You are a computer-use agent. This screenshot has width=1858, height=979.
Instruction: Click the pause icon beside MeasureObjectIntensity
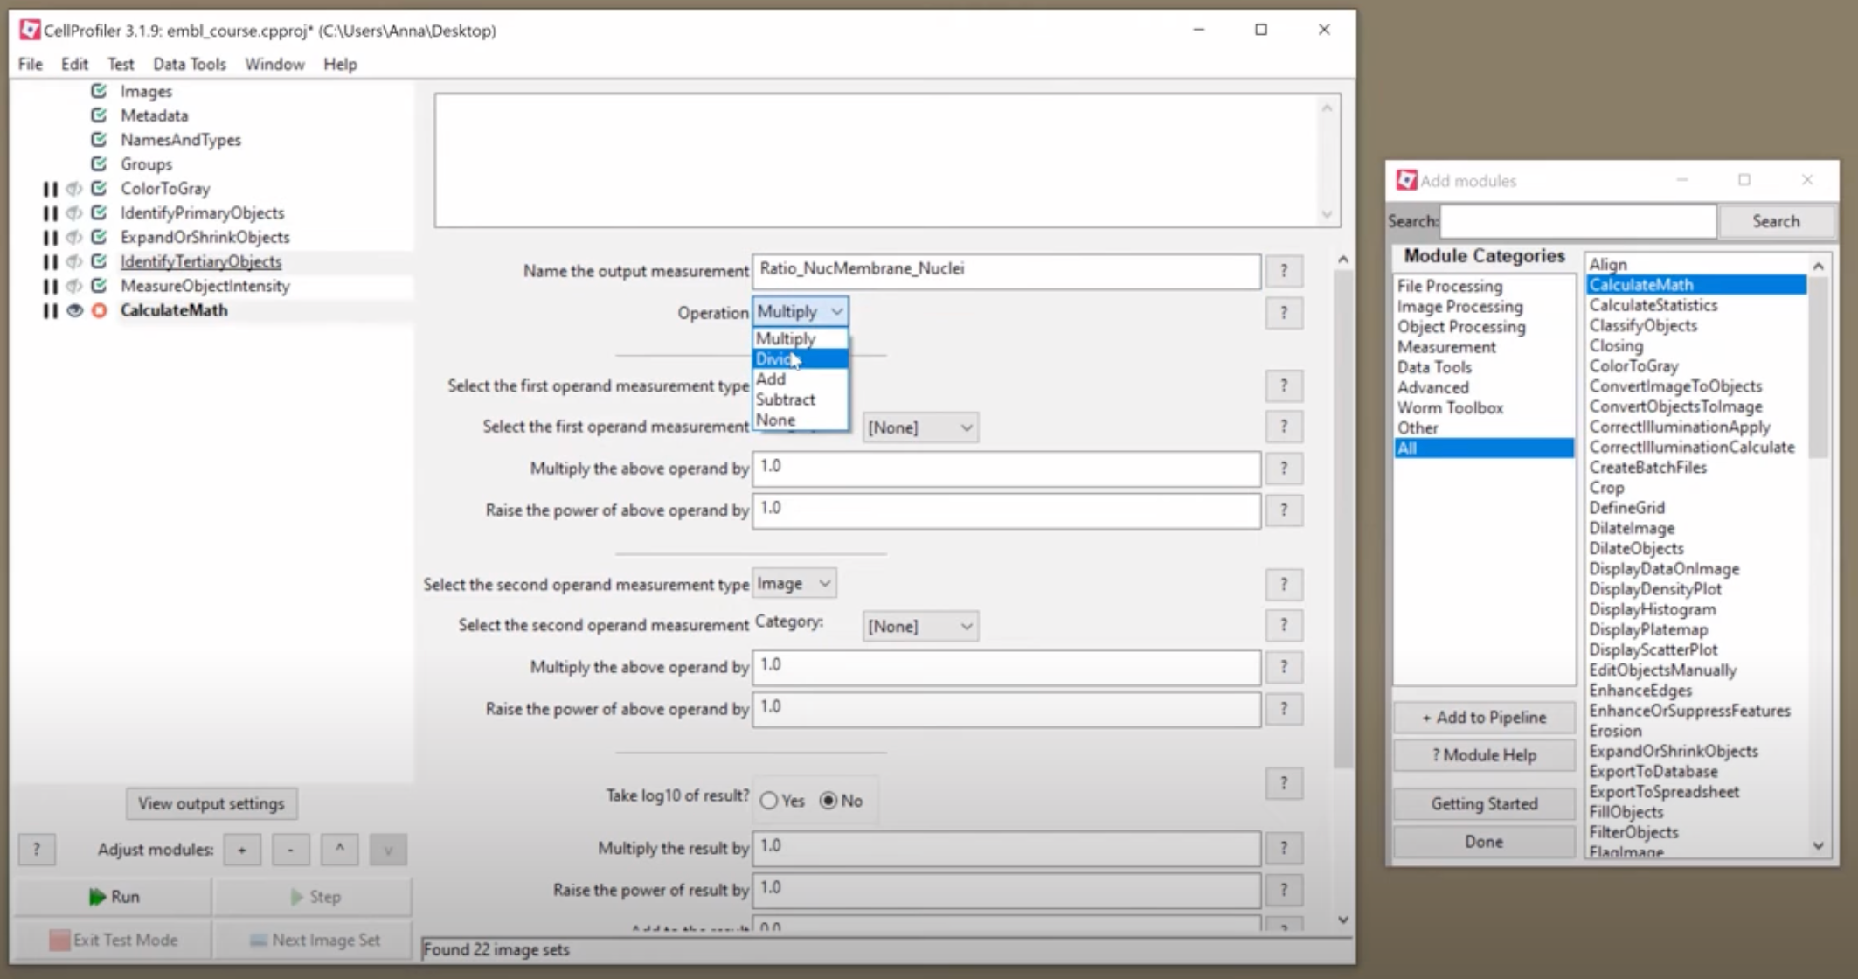point(50,286)
